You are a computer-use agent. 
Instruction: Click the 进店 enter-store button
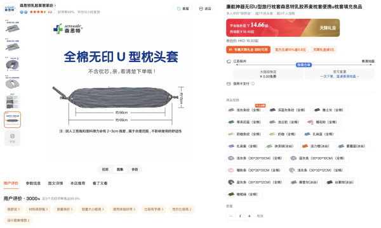click(205, 9)
